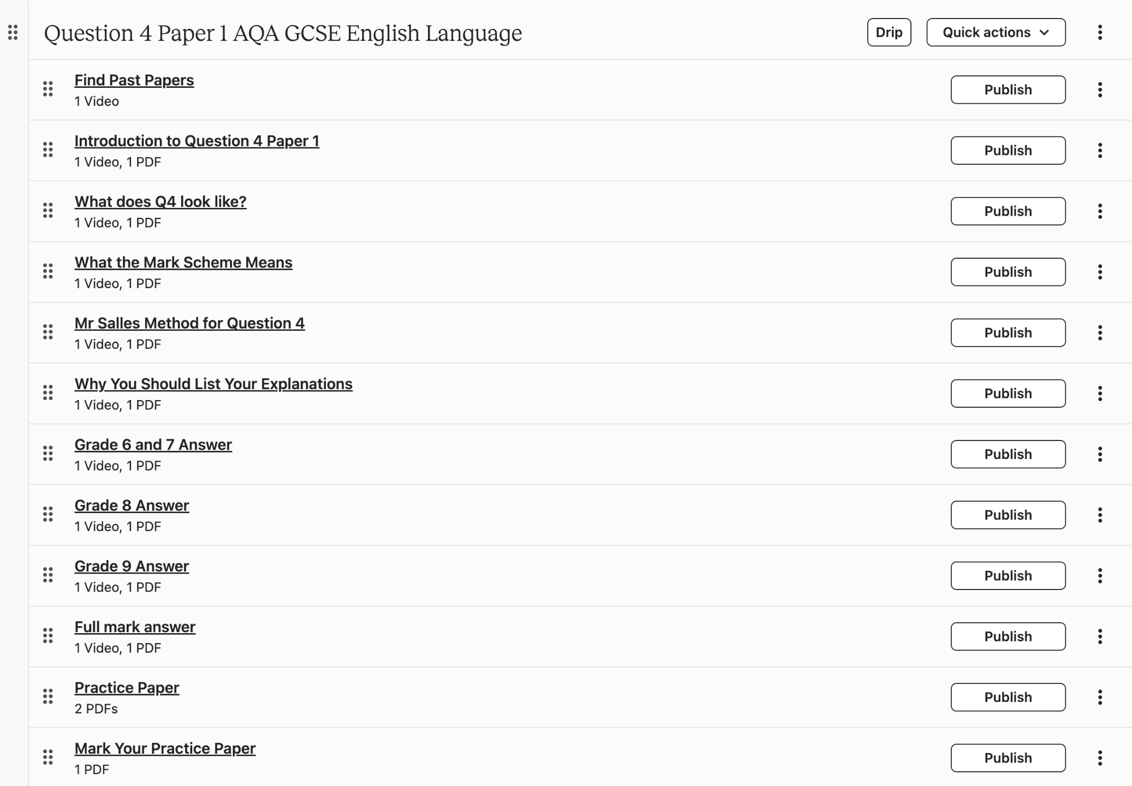Open the three-dot menu for Find Past Papers
This screenshot has width=1132, height=786.
pos(1100,90)
